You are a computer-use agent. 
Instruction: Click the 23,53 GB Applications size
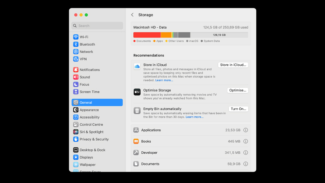(x=233, y=130)
